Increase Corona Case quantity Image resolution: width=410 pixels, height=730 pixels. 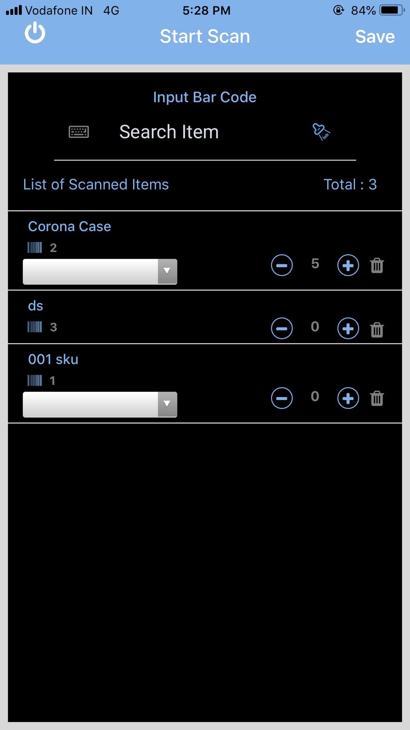pos(348,265)
